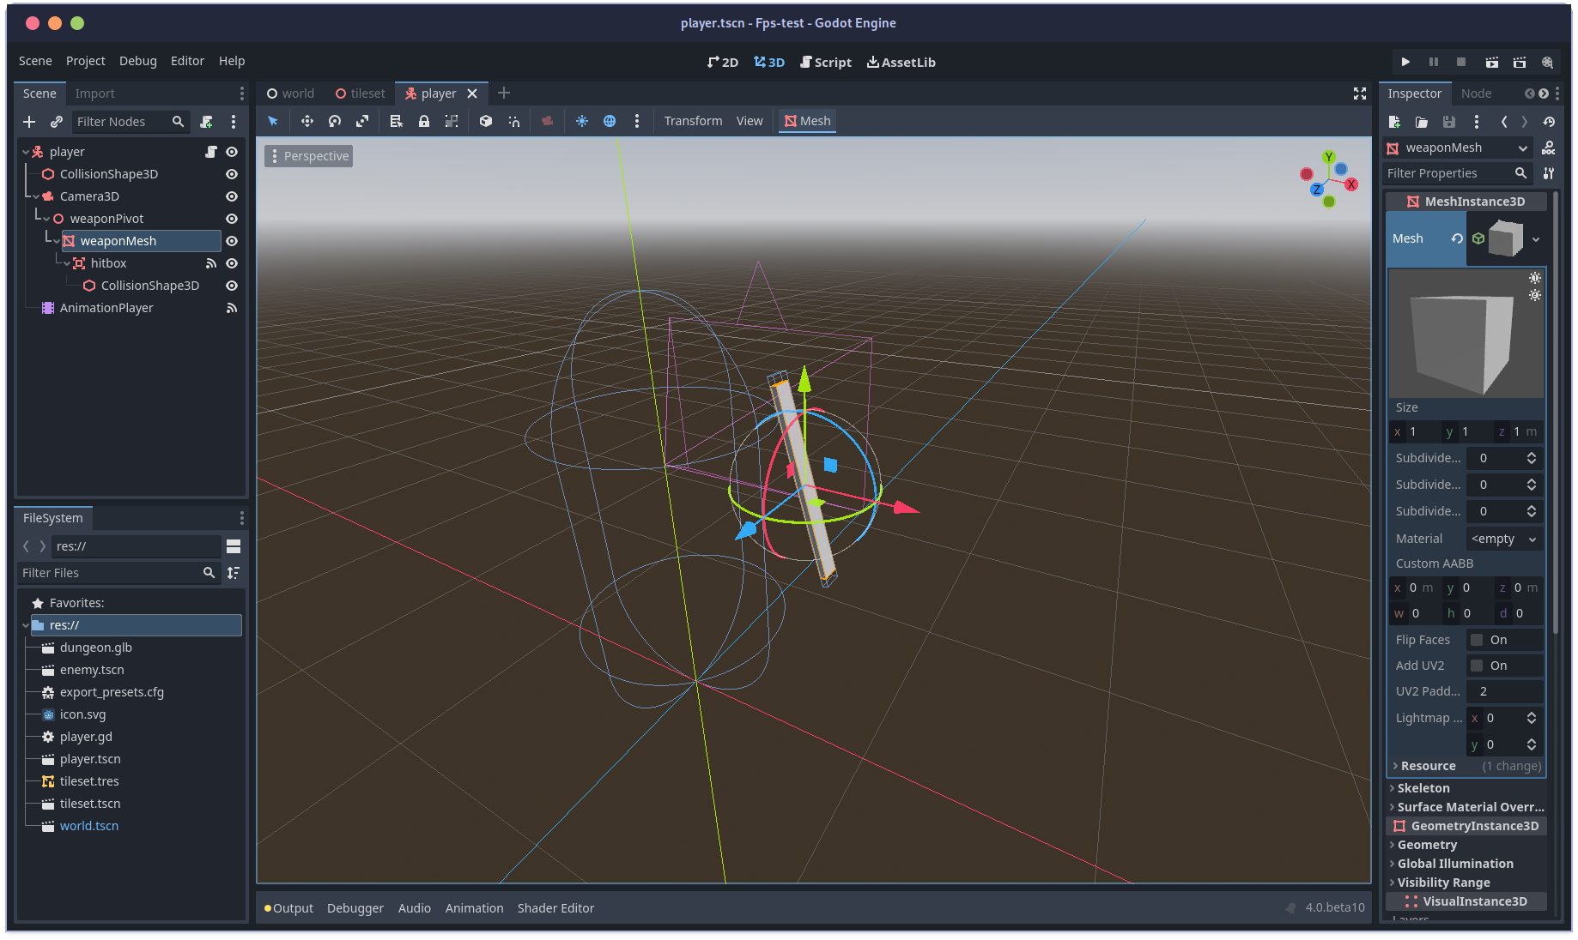The width and height of the screenshot is (1578, 940).
Task: Enable the Add UV2 option
Action: pos(1477,666)
